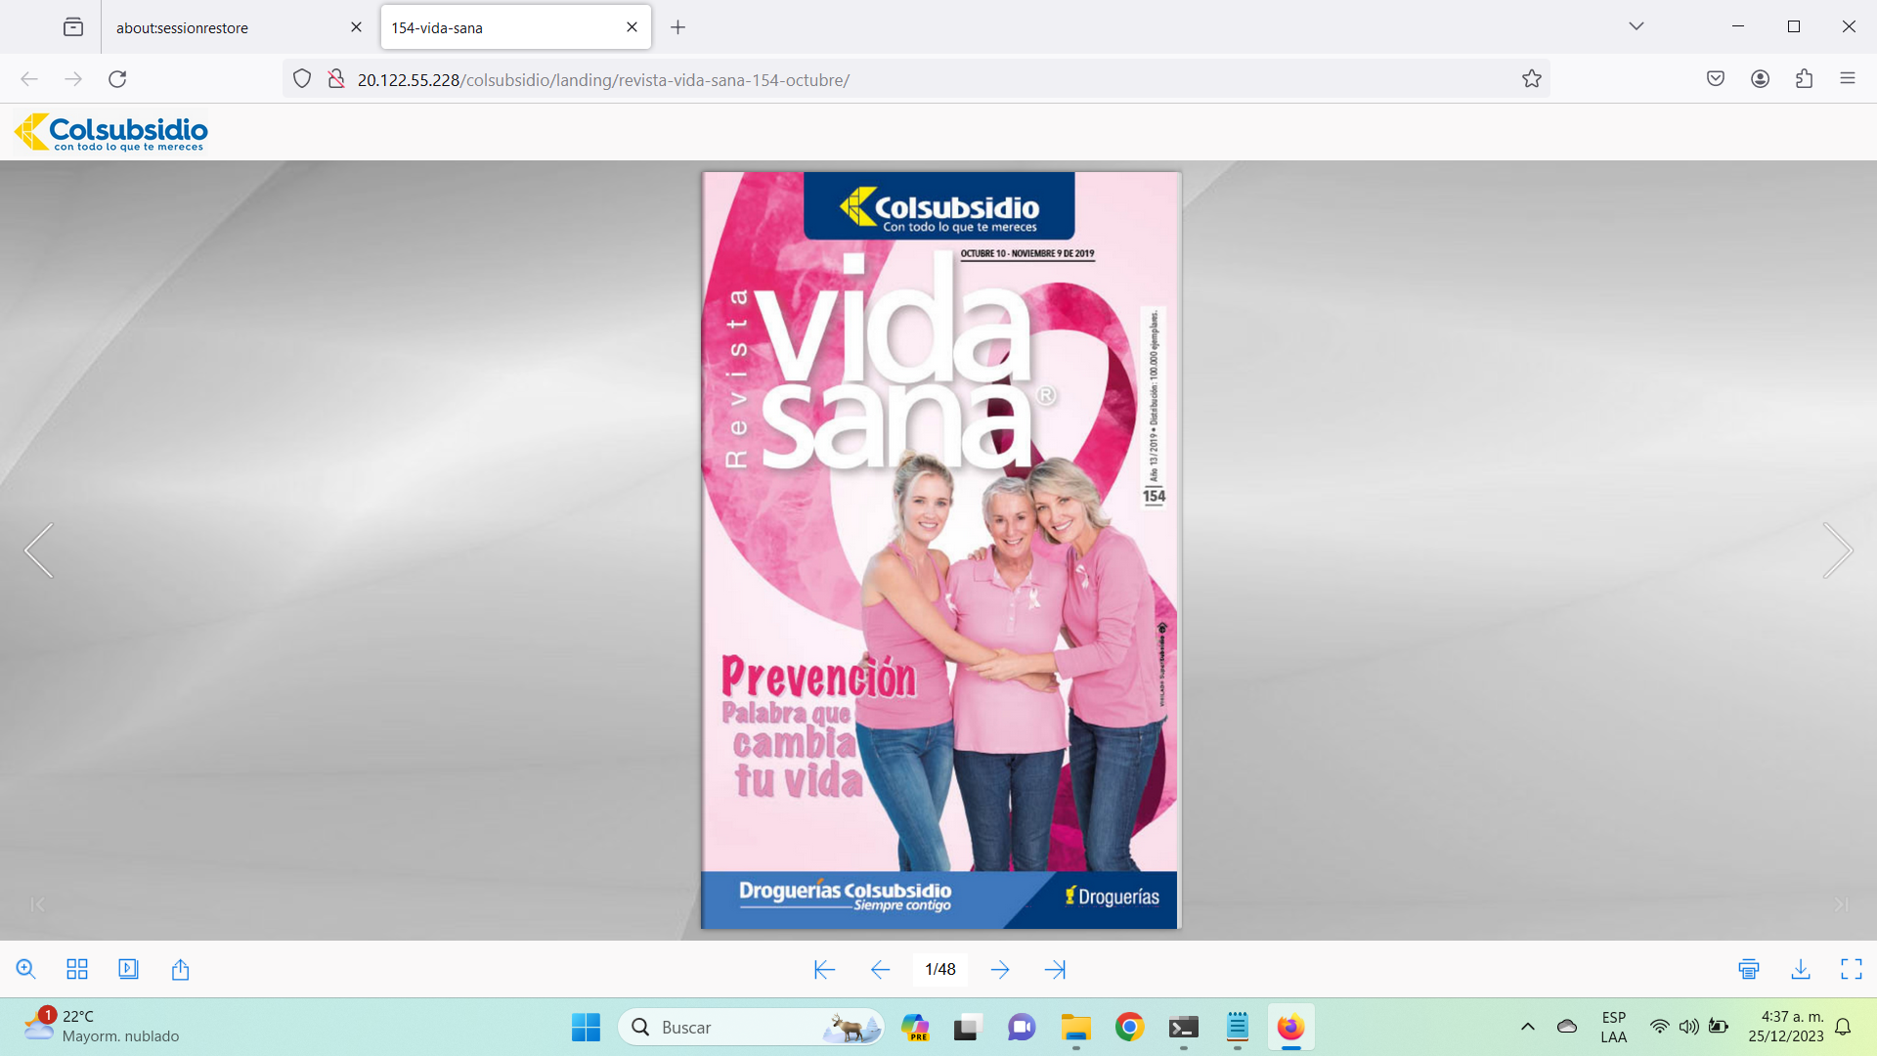Image resolution: width=1877 pixels, height=1056 pixels.
Task: Go to previous page in toolbar
Action: pyautogui.click(x=880, y=969)
